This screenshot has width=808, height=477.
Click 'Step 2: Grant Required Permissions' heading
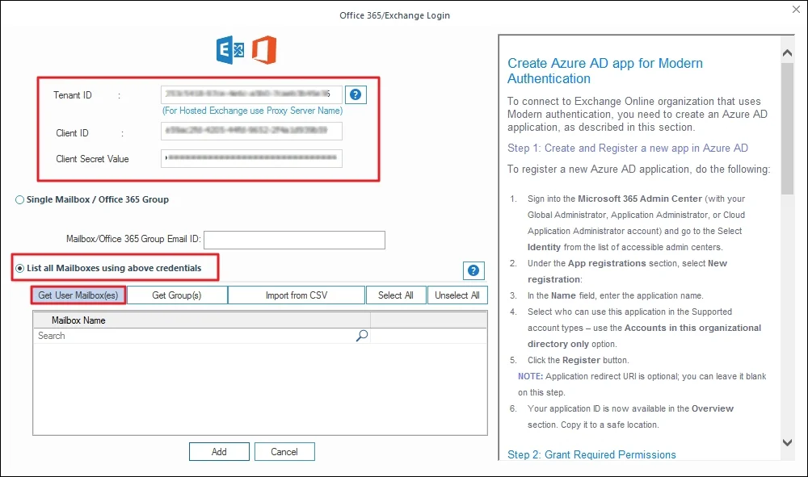coord(591,455)
